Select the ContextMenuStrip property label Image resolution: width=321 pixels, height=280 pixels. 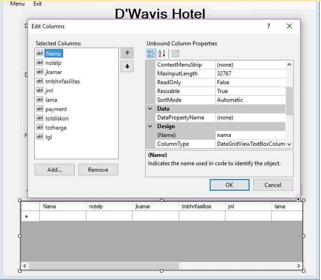coord(180,65)
